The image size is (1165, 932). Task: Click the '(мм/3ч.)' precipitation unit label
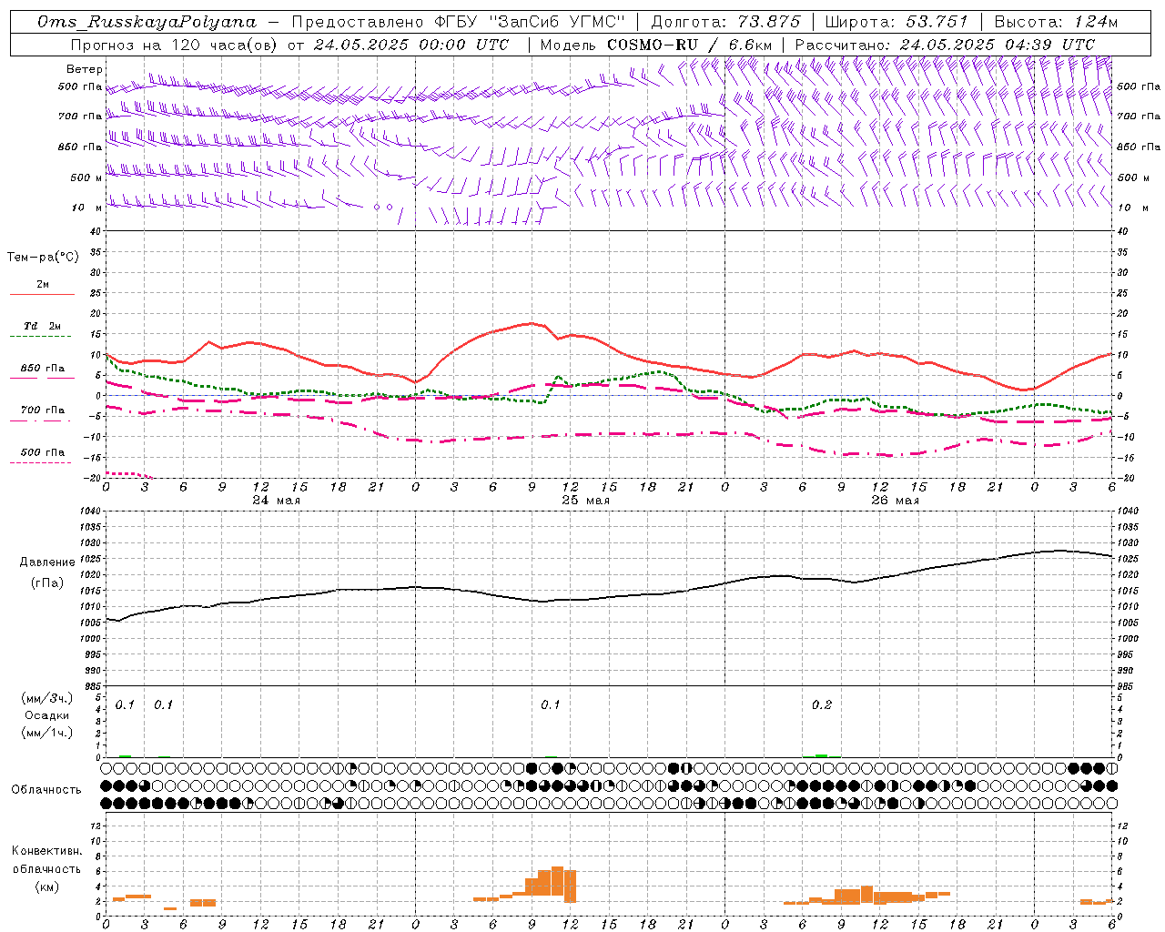(x=47, y=699)
